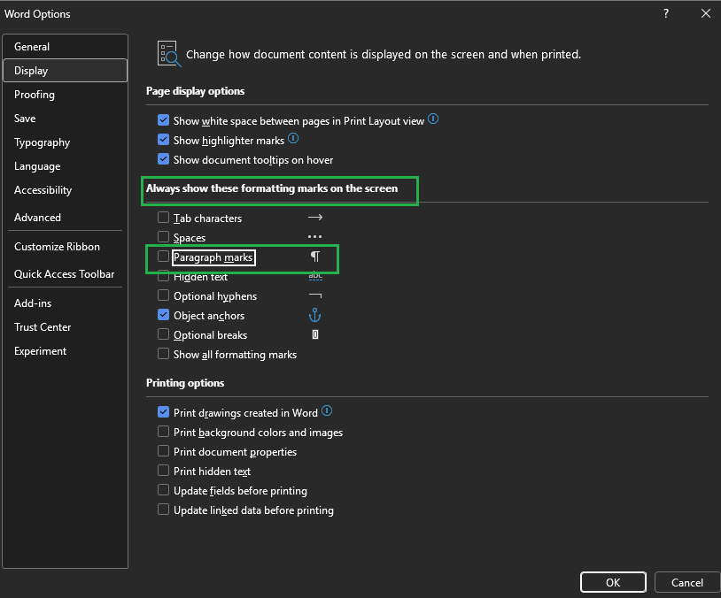Click the Cancel button

687,582
